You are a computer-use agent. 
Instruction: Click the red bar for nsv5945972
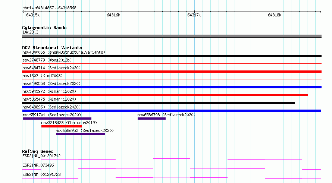[165, 95]
